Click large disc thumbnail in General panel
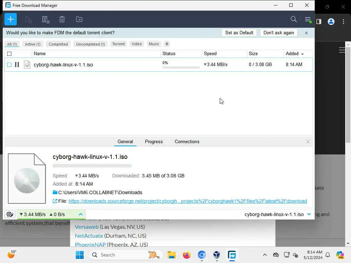Viewport: 351px width, 263px height. pyautogui.click(x=27, y=178)
